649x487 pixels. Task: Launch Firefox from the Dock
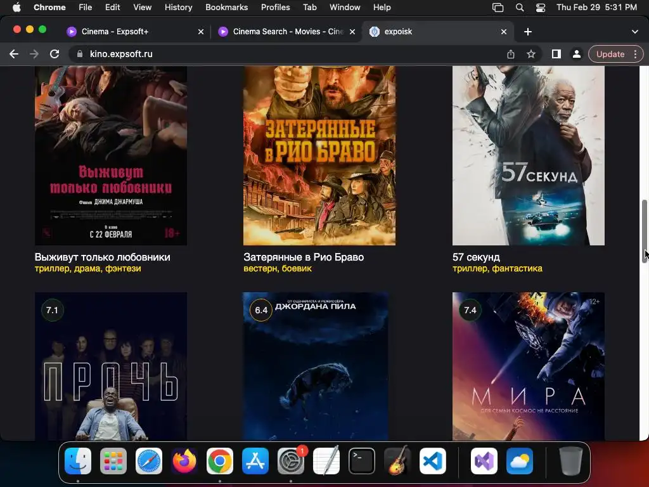[184, 461]
